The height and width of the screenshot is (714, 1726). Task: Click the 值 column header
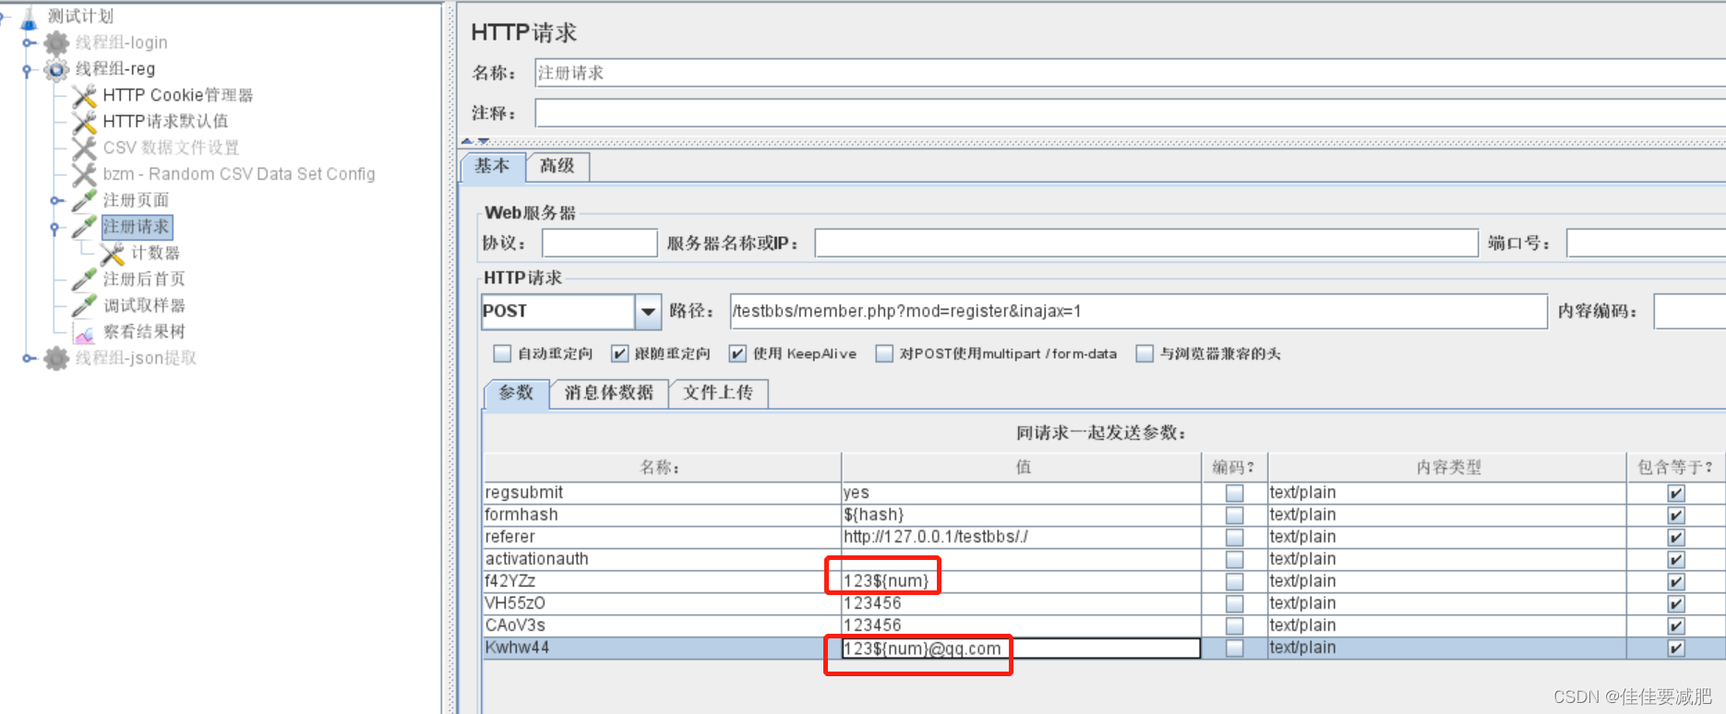click(x=1022, y=468)
